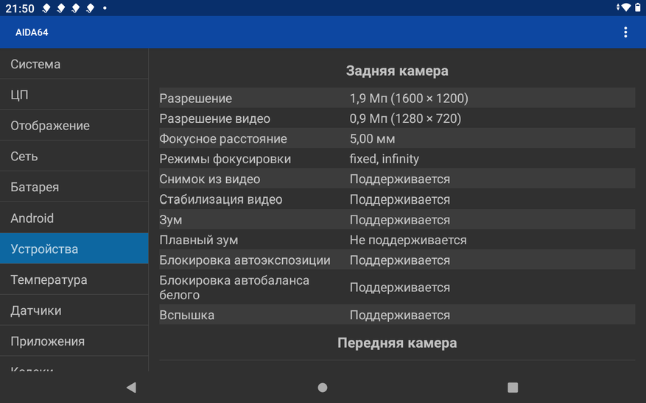Select Сеть in the sidebar
The height and width of the screenshot is (403, 646).
(74, 156)
